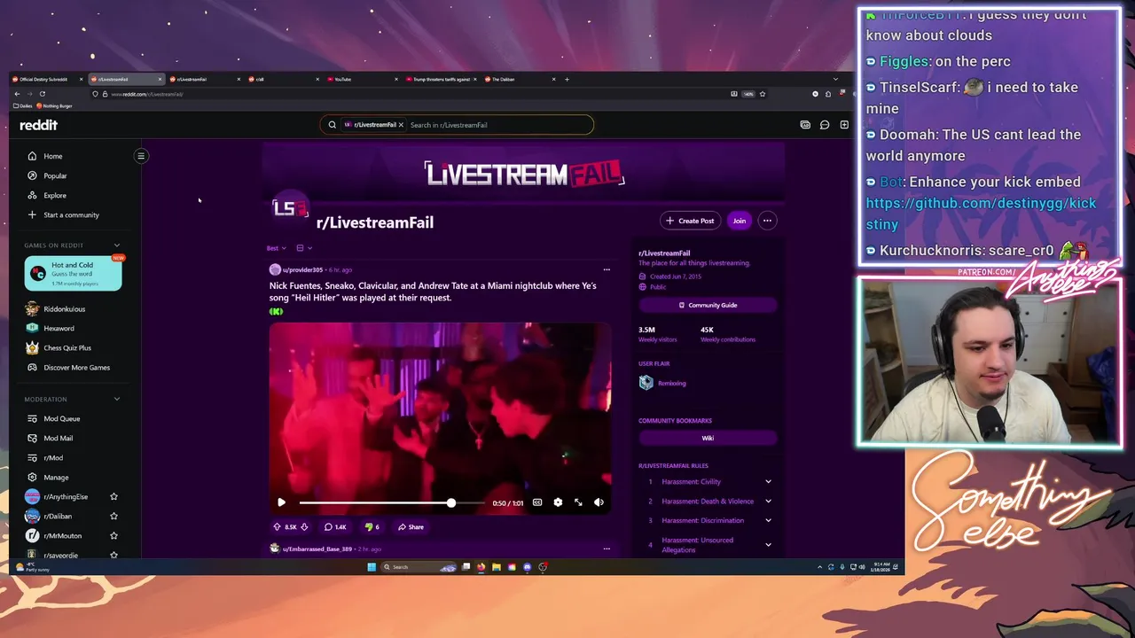Join r/LivestreamFail community
1135x638 pixels.
739,221
